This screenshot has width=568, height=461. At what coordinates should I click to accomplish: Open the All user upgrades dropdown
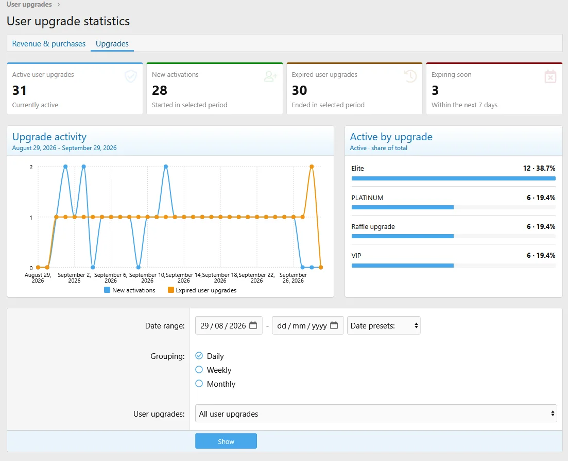[375, 414]
